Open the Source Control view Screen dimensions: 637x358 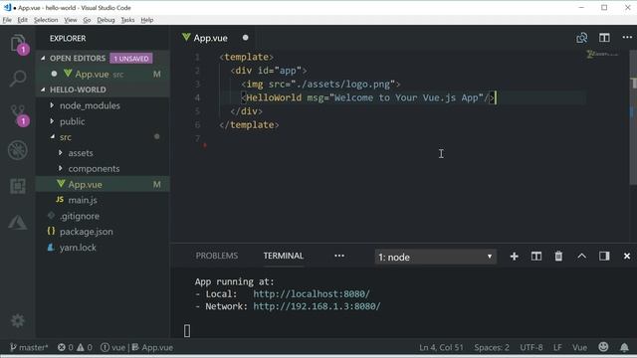(x=19, y=115)
